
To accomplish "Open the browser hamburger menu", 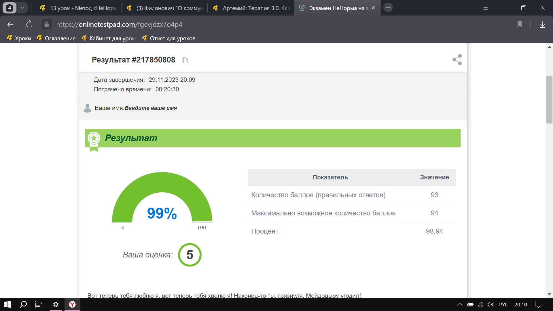I will click(486, 8).
